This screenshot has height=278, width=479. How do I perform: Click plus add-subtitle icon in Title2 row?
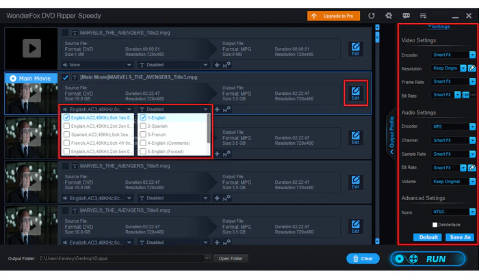[x=217, y=65]
